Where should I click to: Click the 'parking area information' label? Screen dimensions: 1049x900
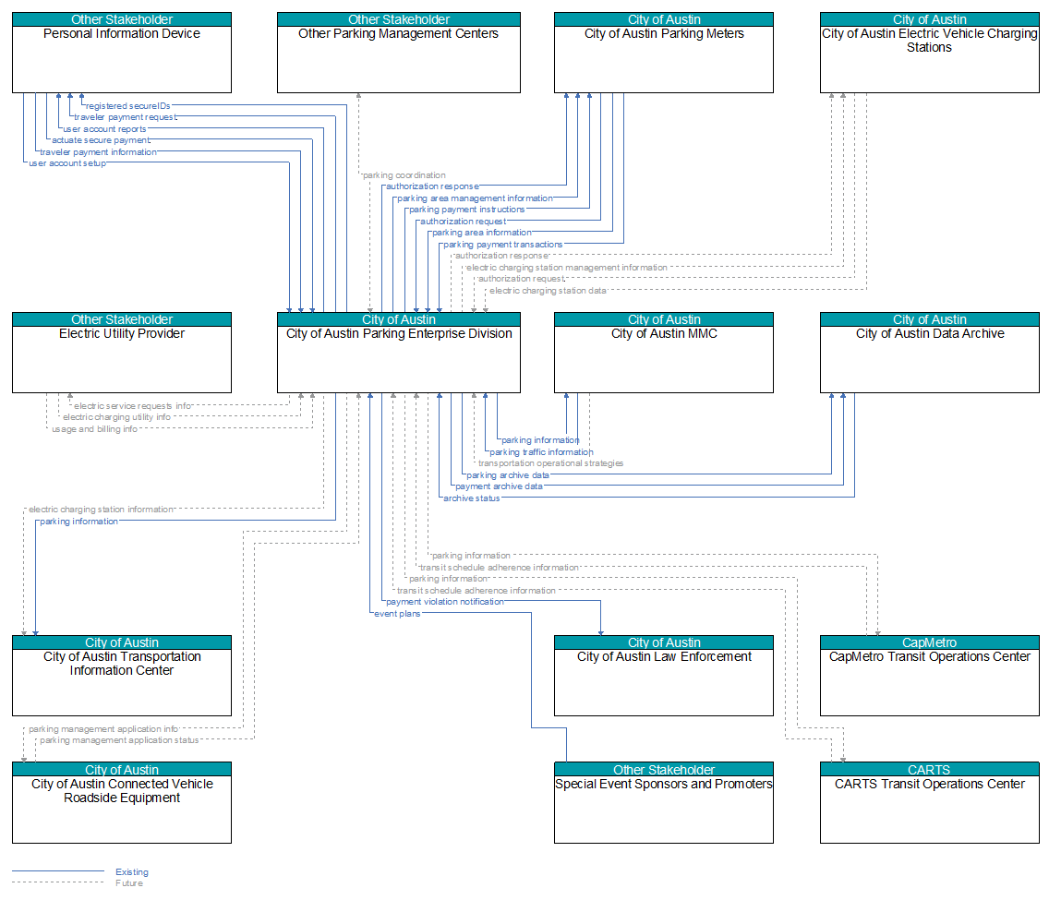[x=482, y=233]
